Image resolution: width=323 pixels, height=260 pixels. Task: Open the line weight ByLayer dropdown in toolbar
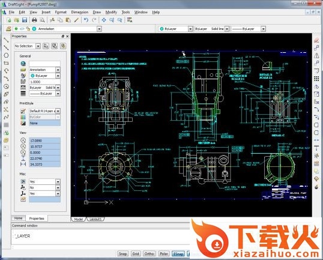click(263, 29)
